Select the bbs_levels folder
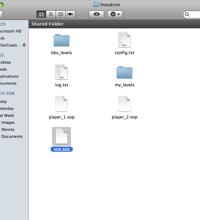Screen dimensions: 200x220 click(x=62, y=40)
